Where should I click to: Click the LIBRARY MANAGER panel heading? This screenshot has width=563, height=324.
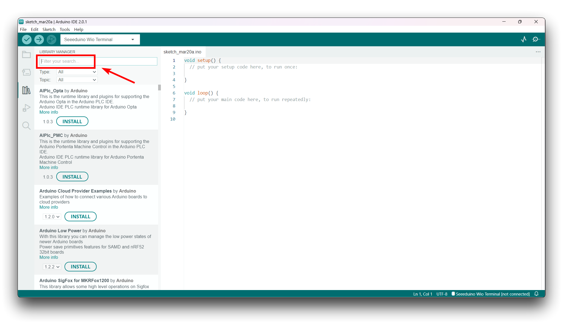point(57,52)
